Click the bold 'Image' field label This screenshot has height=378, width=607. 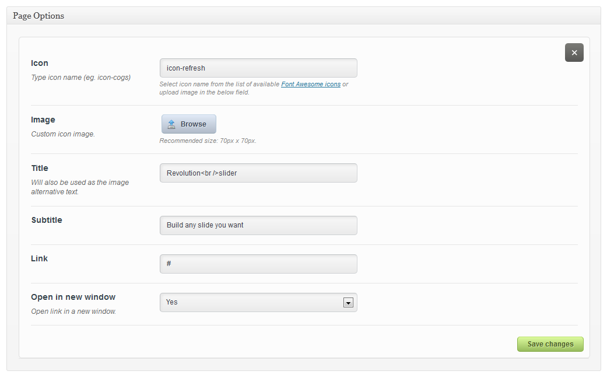[43, 120]
